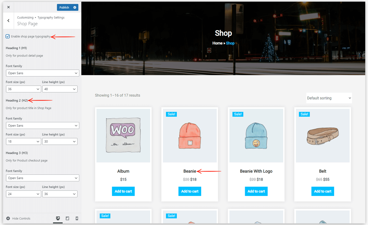368x225 pixels.
Task: Open Heading 3 Font size dropdown
Action: pyautogui.click(x=24, y=194)
